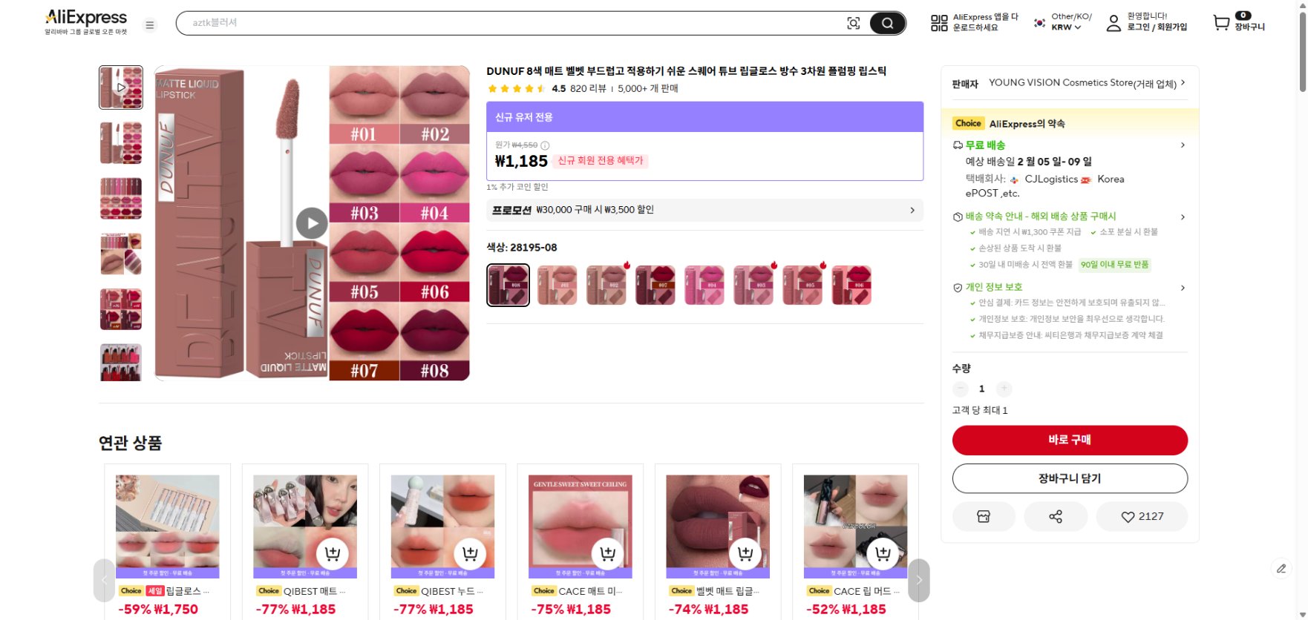Select color swatch #07
Image resolution: width=1308 pixels, height=620 pixels.
tap(655, 285)
